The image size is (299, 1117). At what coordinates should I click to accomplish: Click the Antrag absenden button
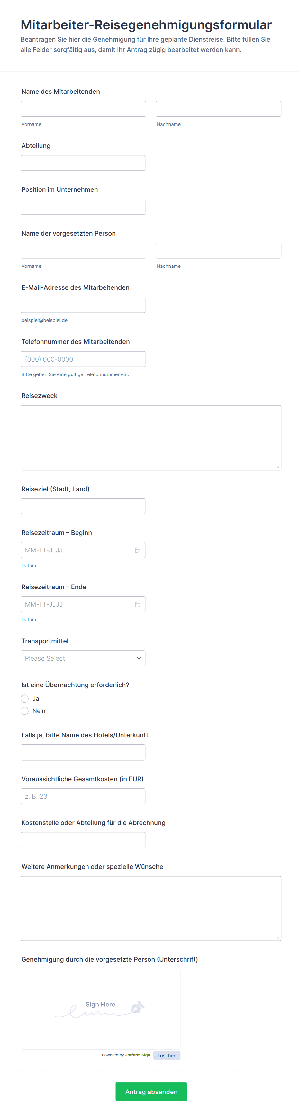pyautogui.click(x=151, y=1092)
